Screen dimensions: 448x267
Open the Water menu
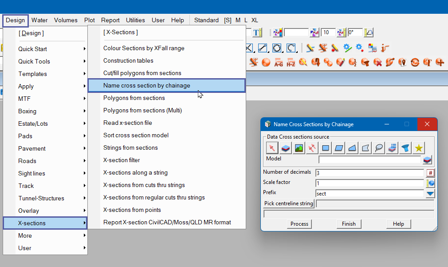tap(39, 20)
